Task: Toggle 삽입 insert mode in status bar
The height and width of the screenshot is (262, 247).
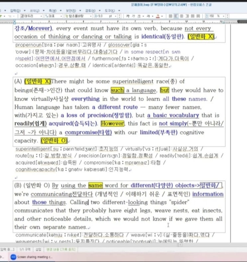Action: pos(38,249)
